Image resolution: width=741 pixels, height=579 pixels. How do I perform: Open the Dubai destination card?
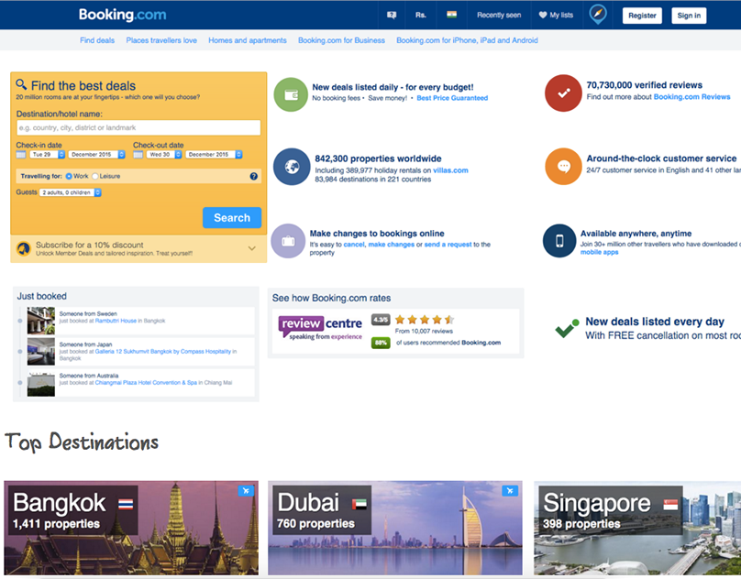click(x=395, y=528)
